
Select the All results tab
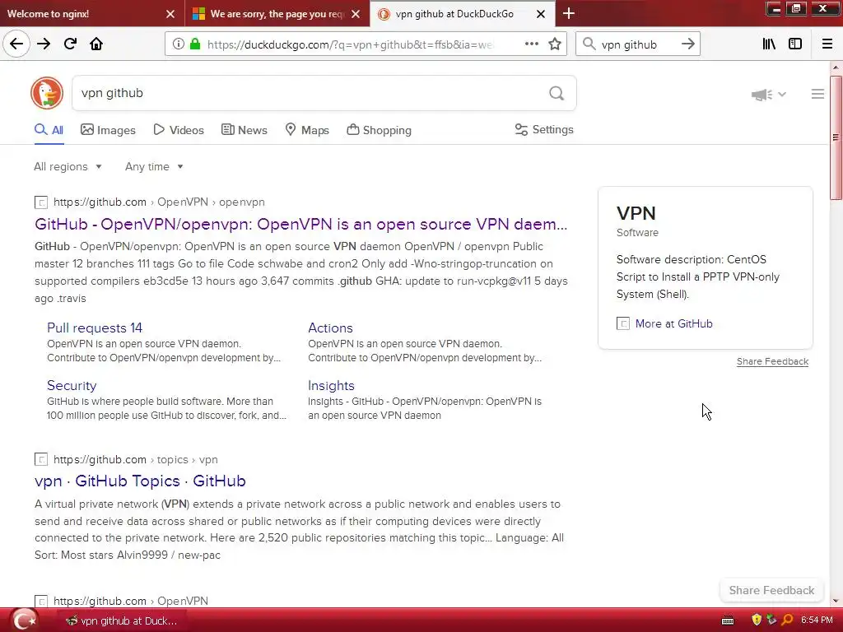(x=49, y=130)
